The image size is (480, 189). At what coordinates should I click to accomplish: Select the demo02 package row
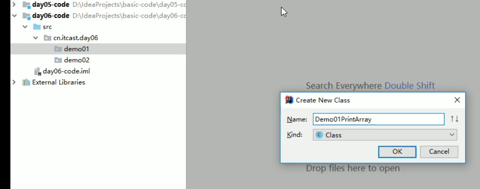[98, 60]
